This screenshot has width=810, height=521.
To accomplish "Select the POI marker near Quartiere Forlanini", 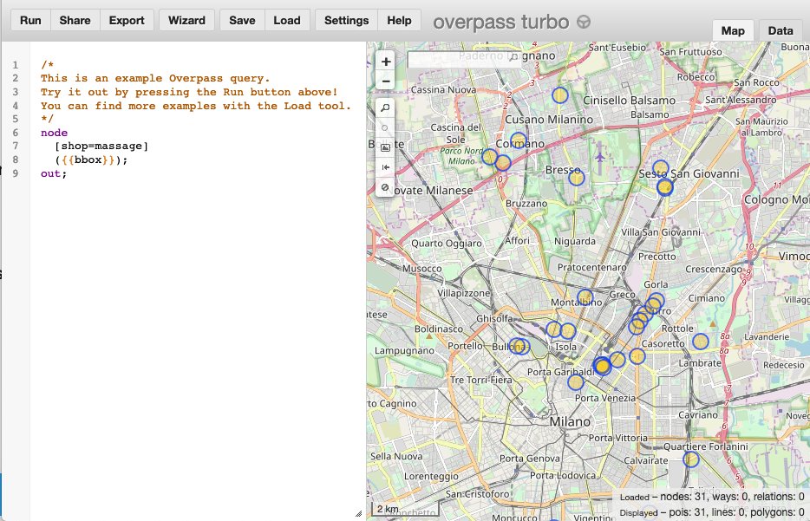I will pos(690,459).
